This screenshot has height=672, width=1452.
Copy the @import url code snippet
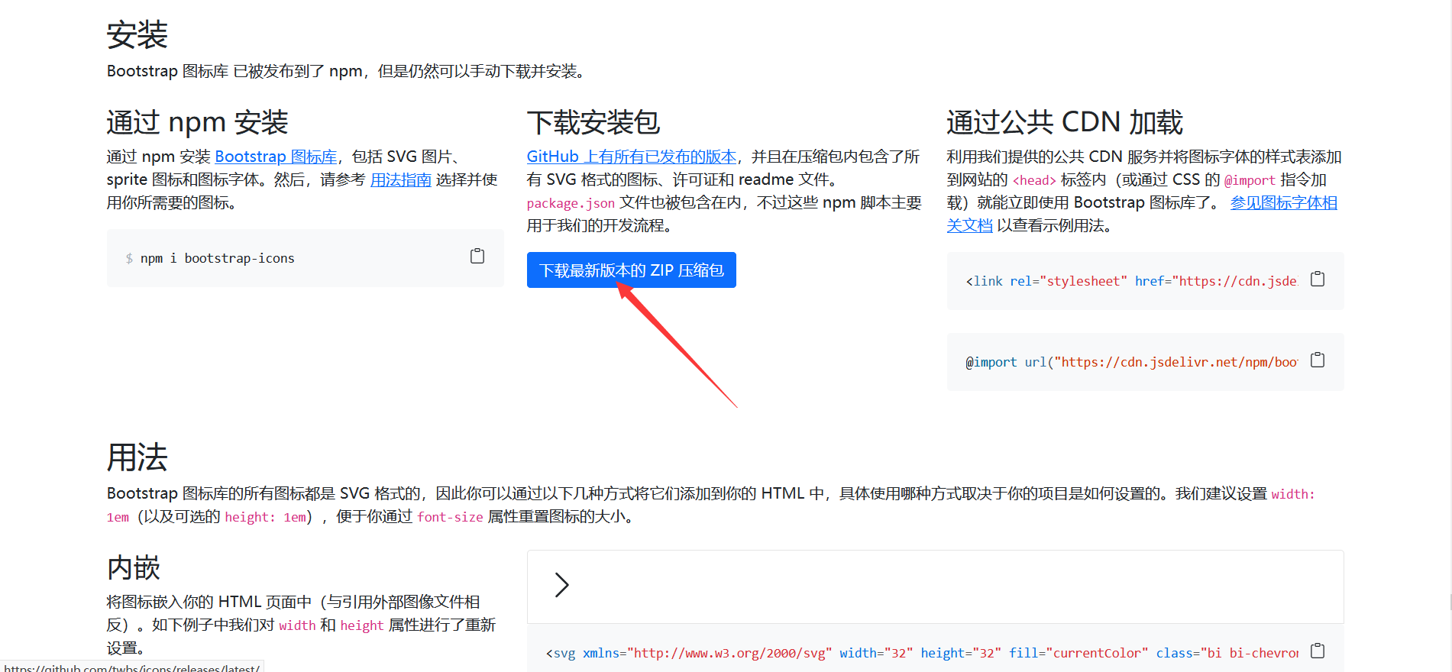point(1318,360)
